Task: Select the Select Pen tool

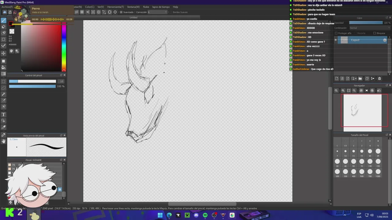Action: coord(4,100)
